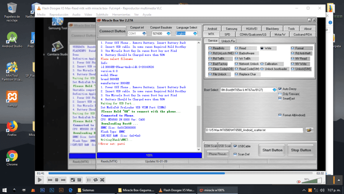This screenshot has height=194, width=344.
Task: Seek within VLC playback timeline
Action: pyautogui.click(x=181, y=173)
